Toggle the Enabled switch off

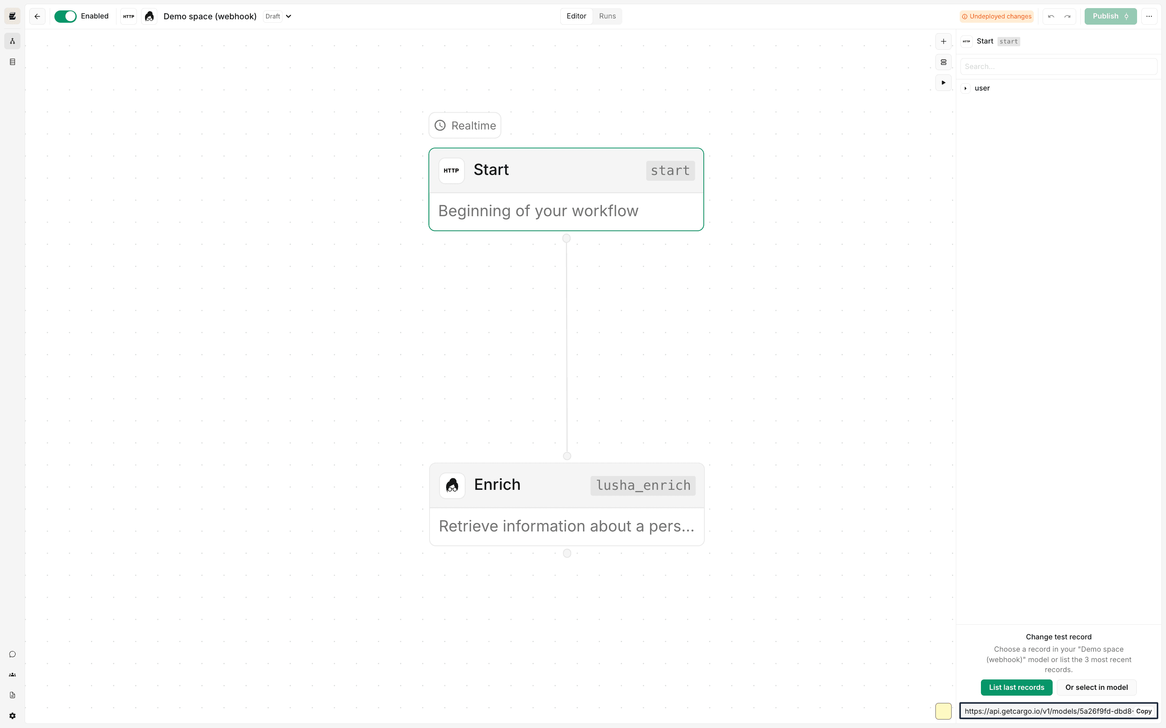pos(66,16)
